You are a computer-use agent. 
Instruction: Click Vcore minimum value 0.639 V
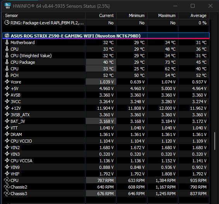pyautogui.click(x=137, y=82)
